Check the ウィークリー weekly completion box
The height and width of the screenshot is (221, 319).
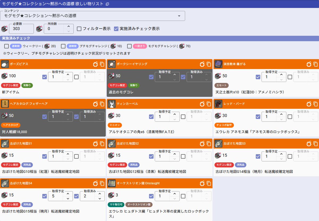click(6, 46)
